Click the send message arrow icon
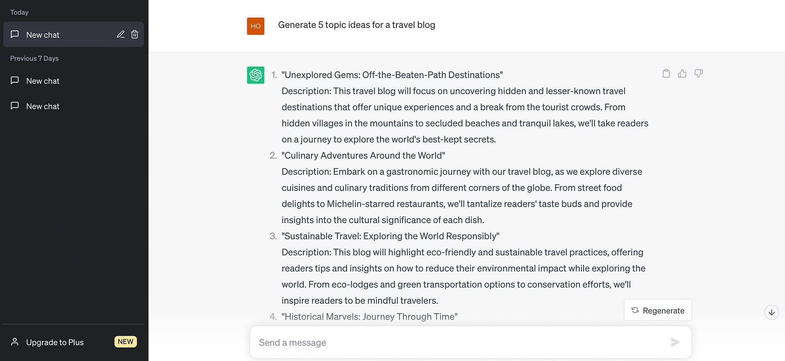 click(676, 342)
